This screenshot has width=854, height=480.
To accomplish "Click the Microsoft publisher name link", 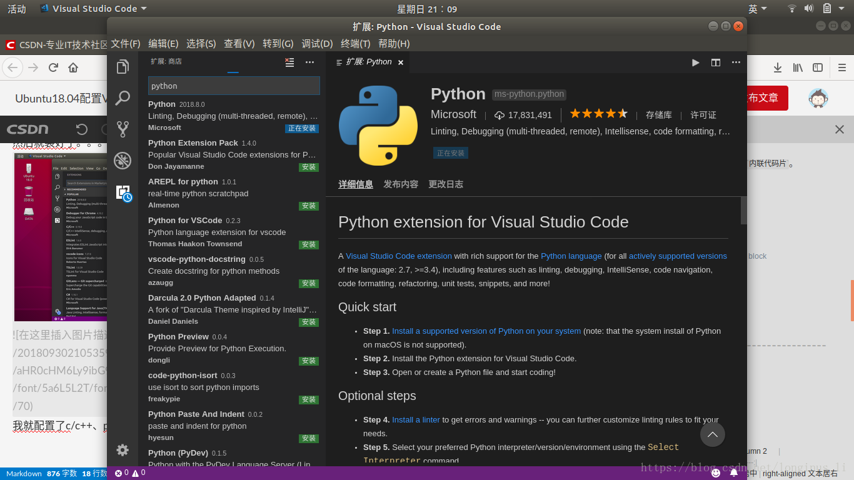I will [453, 114].
